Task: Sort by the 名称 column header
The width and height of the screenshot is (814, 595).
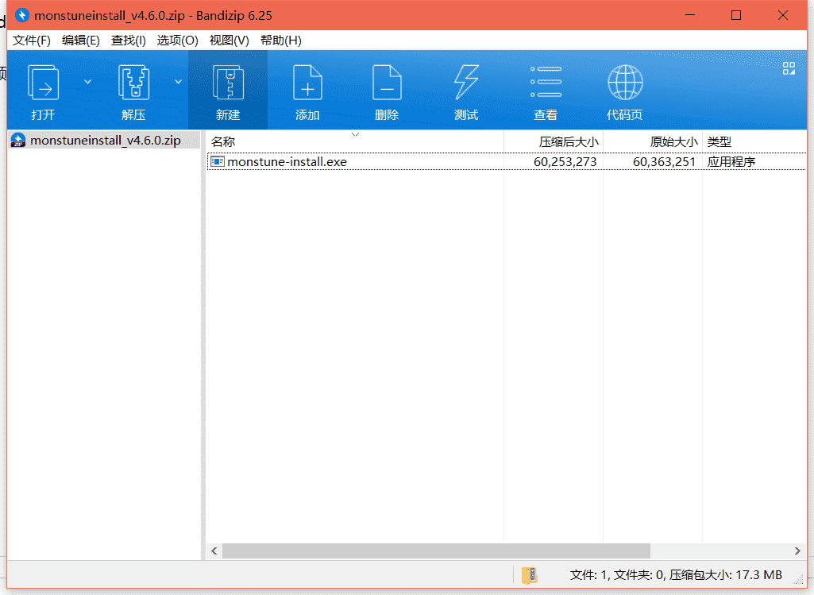Action: pyautogui.click(x=355, y=141)
